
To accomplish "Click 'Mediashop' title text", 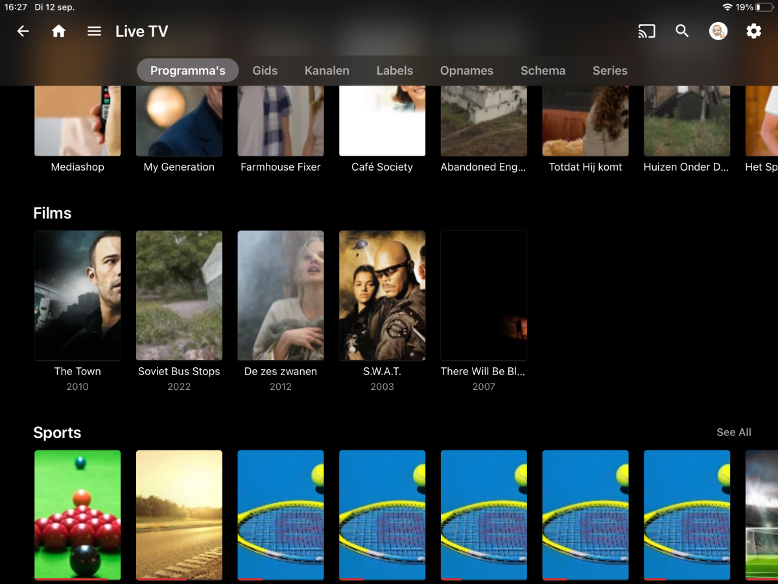I will (x=78, y=167).
